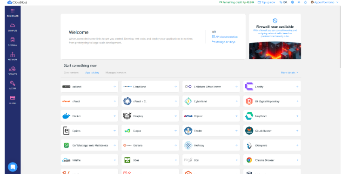342x176 pixels.
Task: Click the arrow on the Docker card
Action: click(x=114, y=116)
